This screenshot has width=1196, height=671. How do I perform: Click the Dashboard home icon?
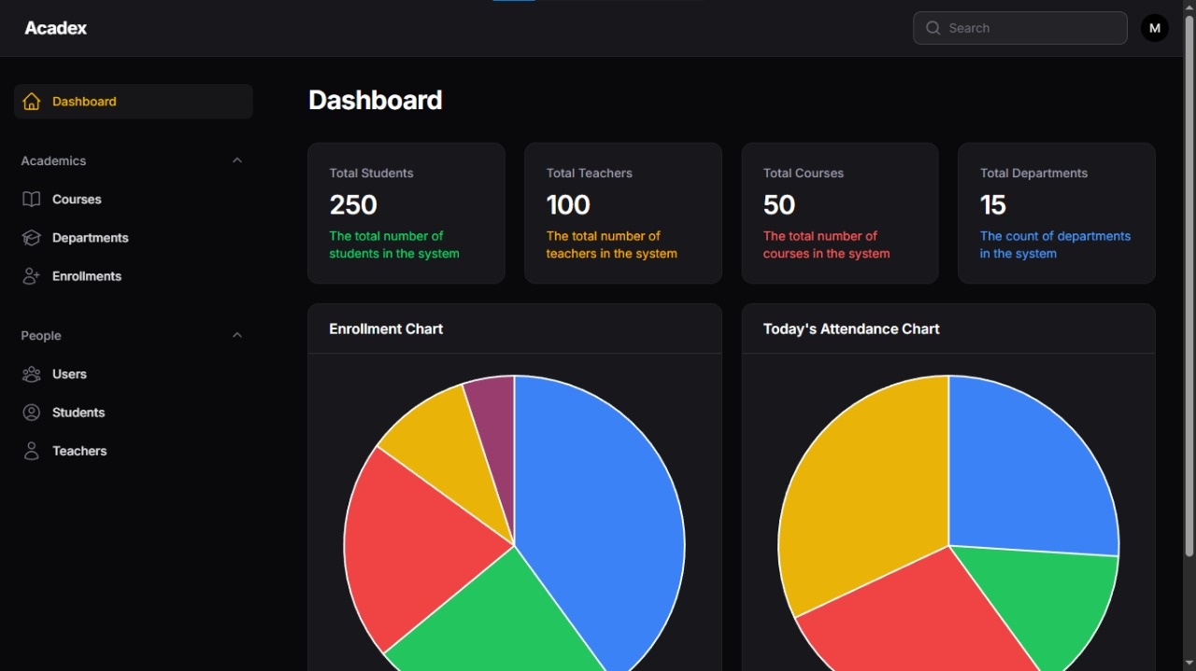32,102
